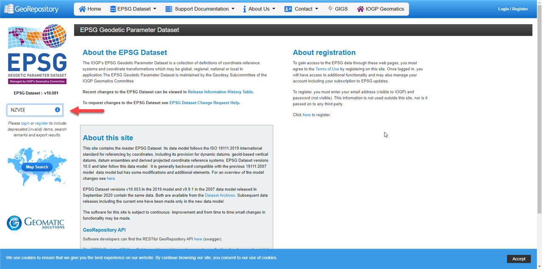The height and width of the screenshot is (269, 542).
Task: Click the 'here' link to register
Action: [307, 115]
